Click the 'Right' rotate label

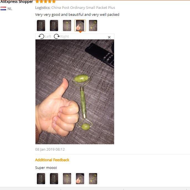65,37
